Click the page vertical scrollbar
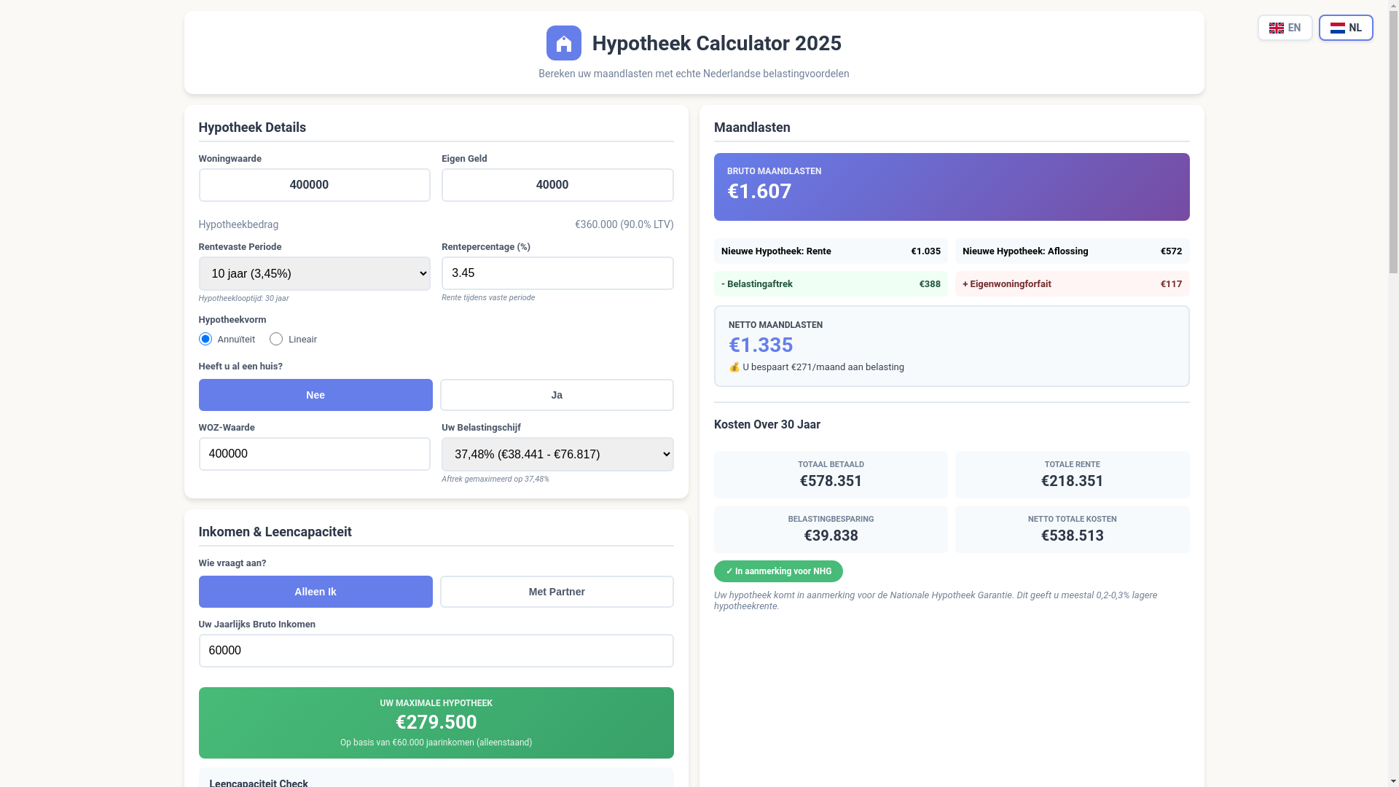Image resolution: width=1399 pixels, height=787 pixels. pos(1393,146)
